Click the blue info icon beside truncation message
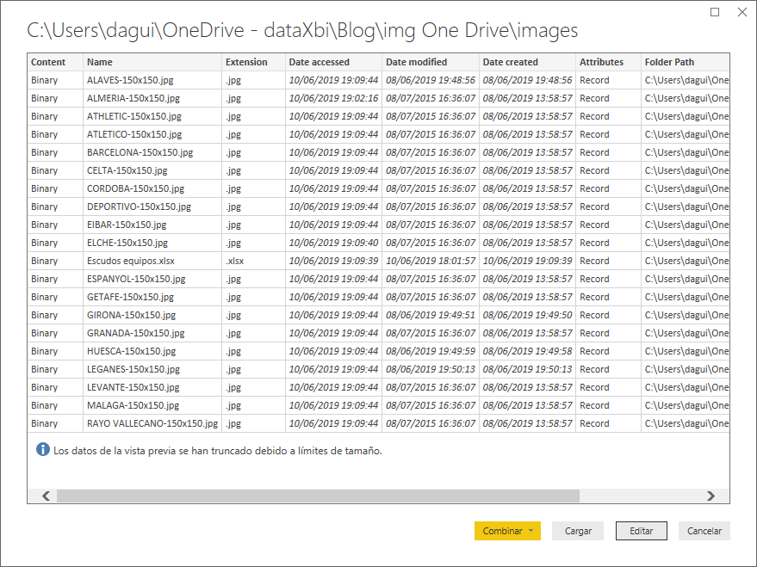This screenshot has height=567, width=757. click(x=43, y=450)
